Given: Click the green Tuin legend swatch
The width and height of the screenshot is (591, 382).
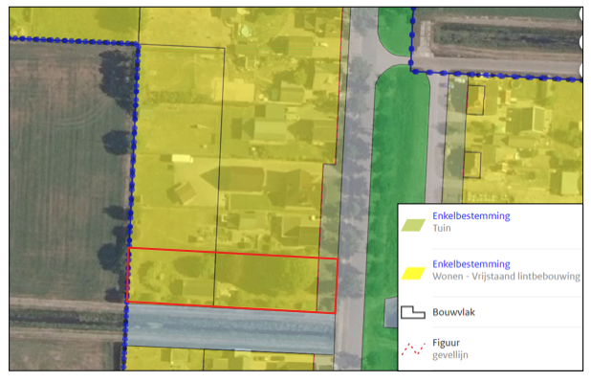Looking at the screenshot, I should (413, 225).
